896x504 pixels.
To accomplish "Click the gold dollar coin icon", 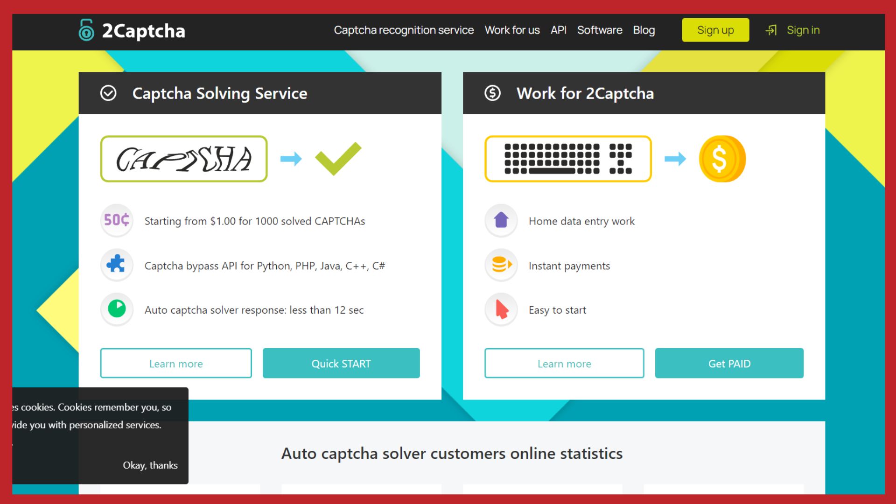I will pos(722,159).
